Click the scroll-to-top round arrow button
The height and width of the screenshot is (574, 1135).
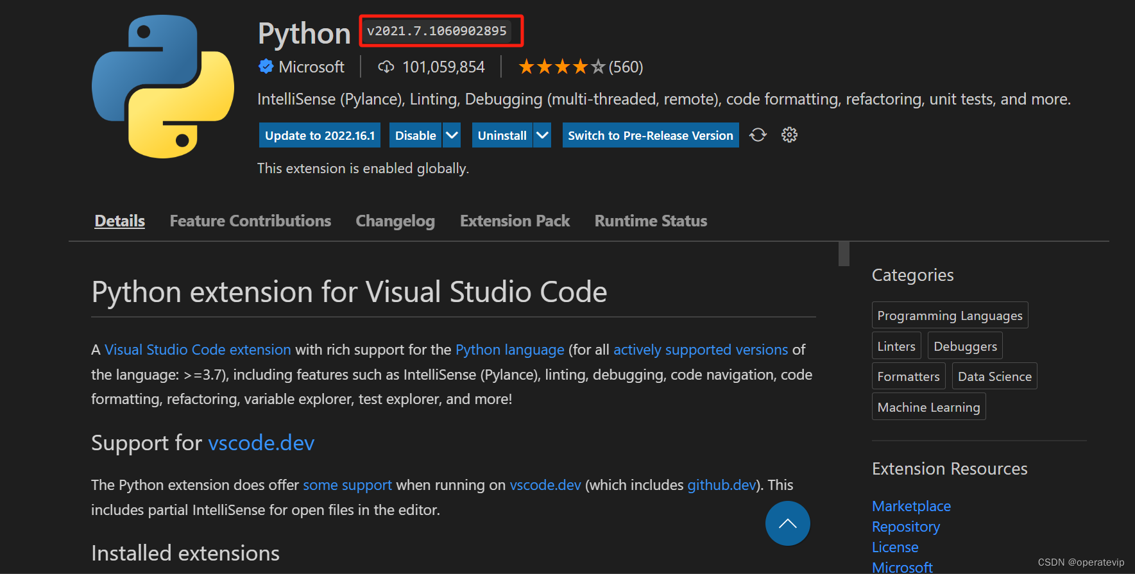pos(787,523)
